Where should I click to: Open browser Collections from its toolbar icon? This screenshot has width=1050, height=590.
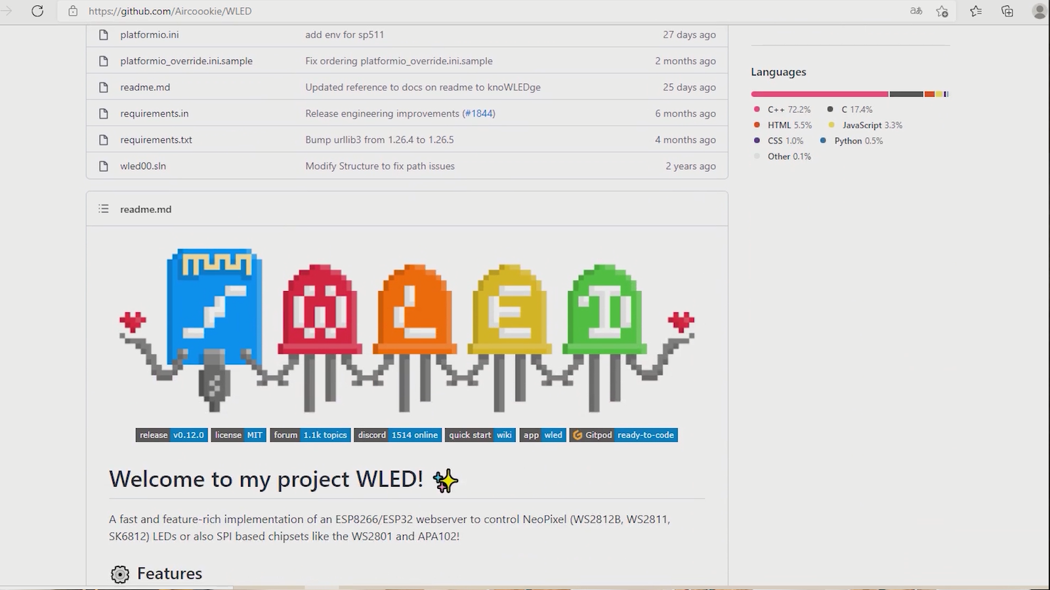click(1007, 11)
